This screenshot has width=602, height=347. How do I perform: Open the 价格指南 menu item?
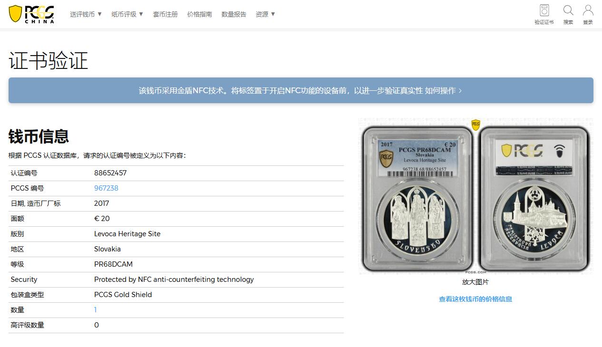pyautogui.click(x=200, y=14)
